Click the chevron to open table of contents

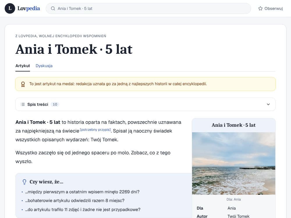(x=268, y=104)
